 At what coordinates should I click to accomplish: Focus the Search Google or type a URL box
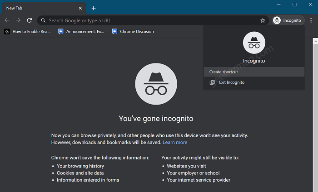[x=153, y=20]
